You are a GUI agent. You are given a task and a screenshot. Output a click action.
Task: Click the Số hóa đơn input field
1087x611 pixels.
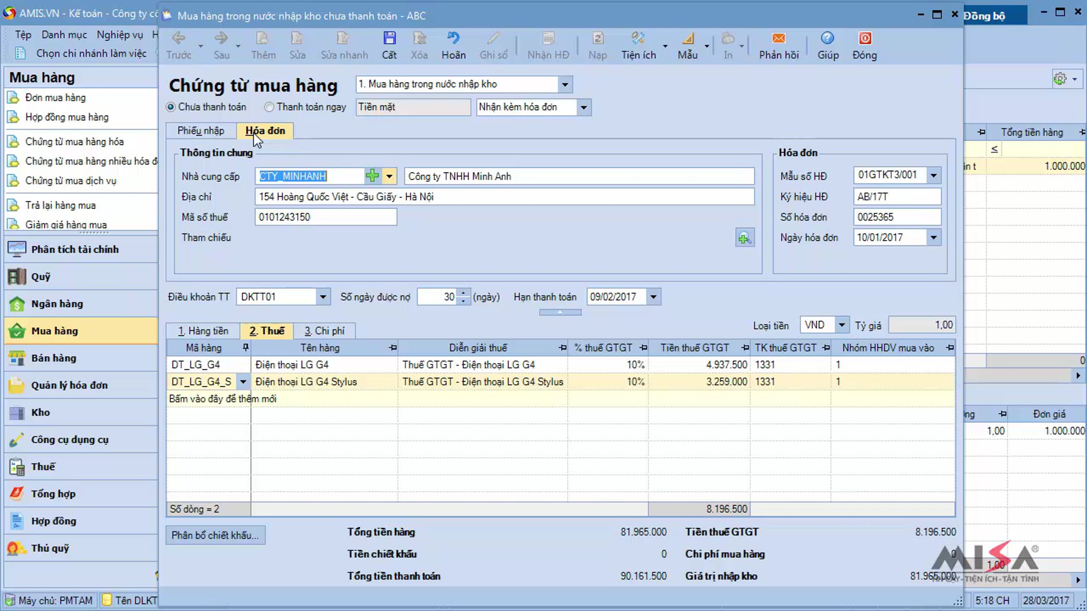(x=897, y=217)
